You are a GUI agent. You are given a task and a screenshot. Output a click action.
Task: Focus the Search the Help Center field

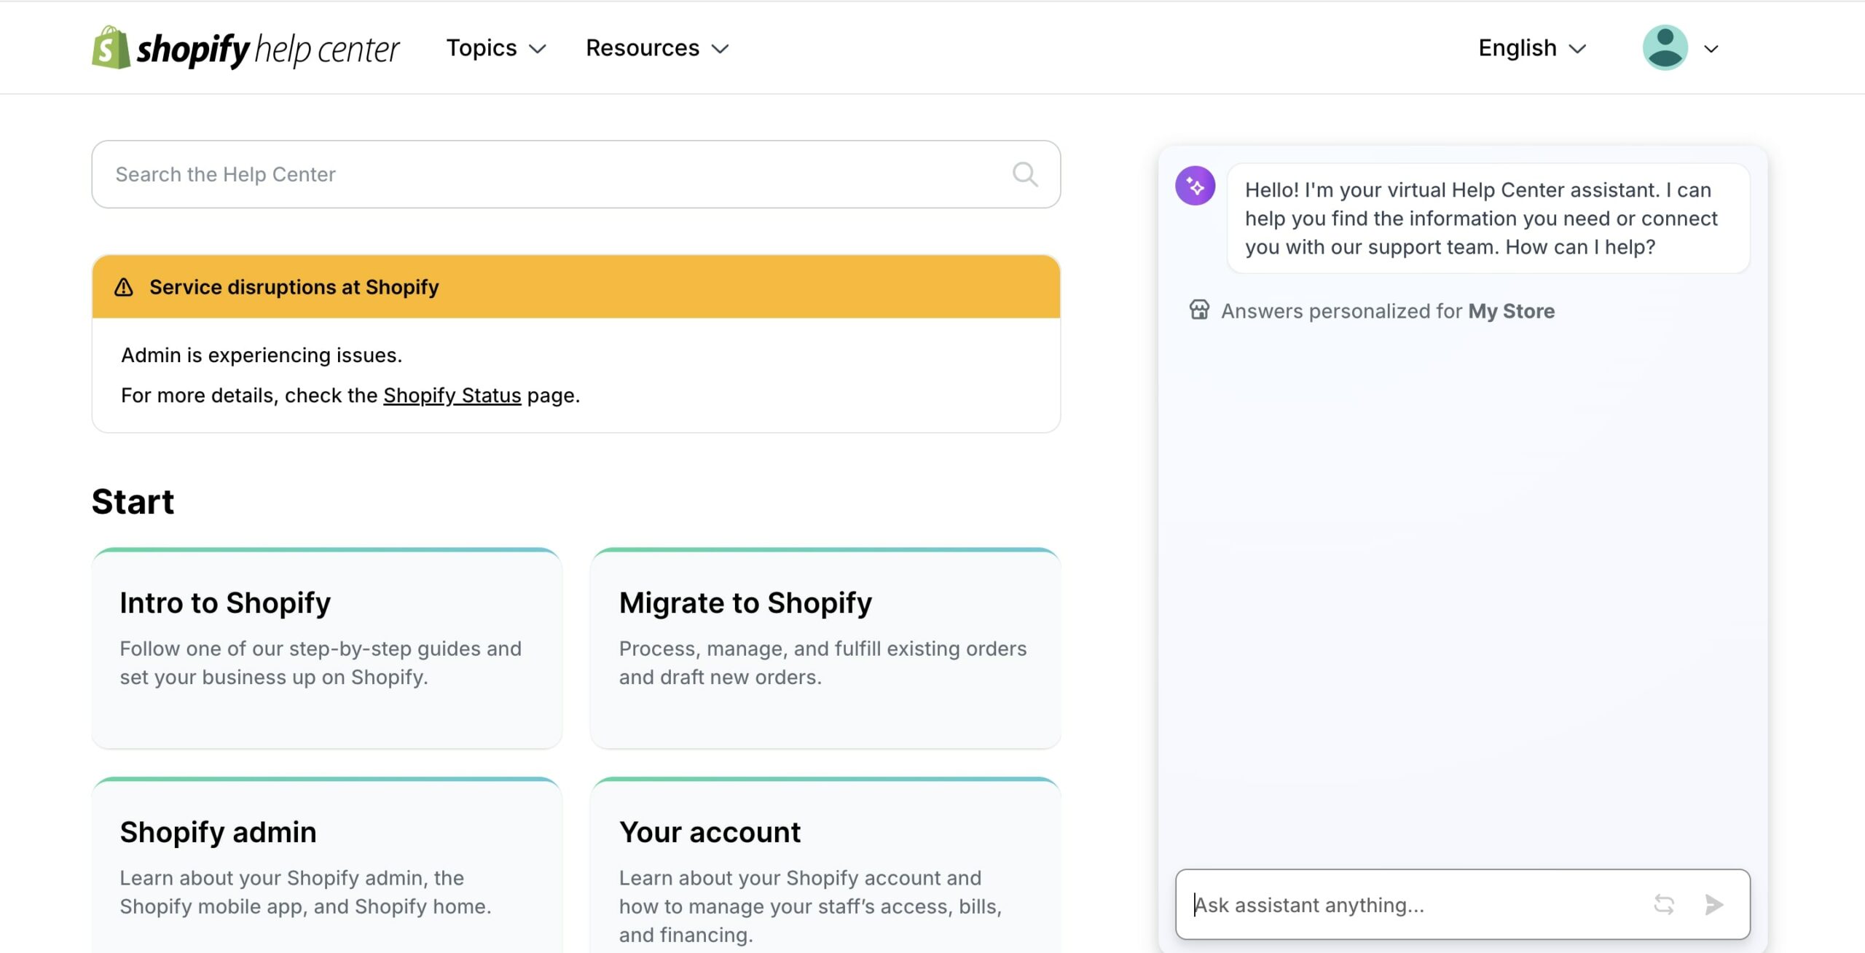pyautogui.click(x=576, y=174)
